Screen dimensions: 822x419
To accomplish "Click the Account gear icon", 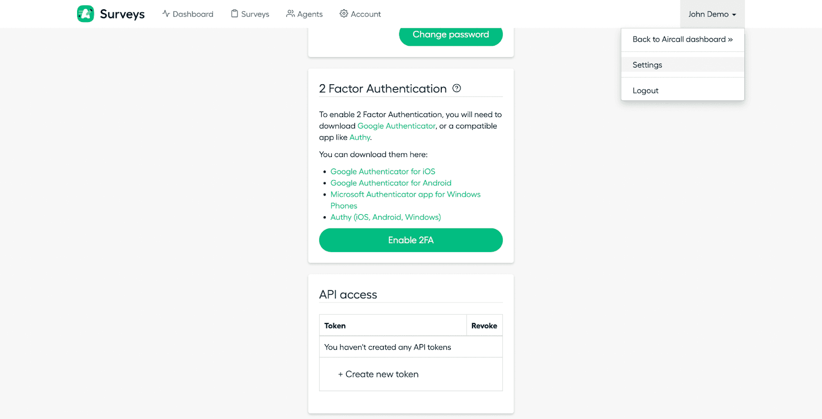I will coord(344,14).
